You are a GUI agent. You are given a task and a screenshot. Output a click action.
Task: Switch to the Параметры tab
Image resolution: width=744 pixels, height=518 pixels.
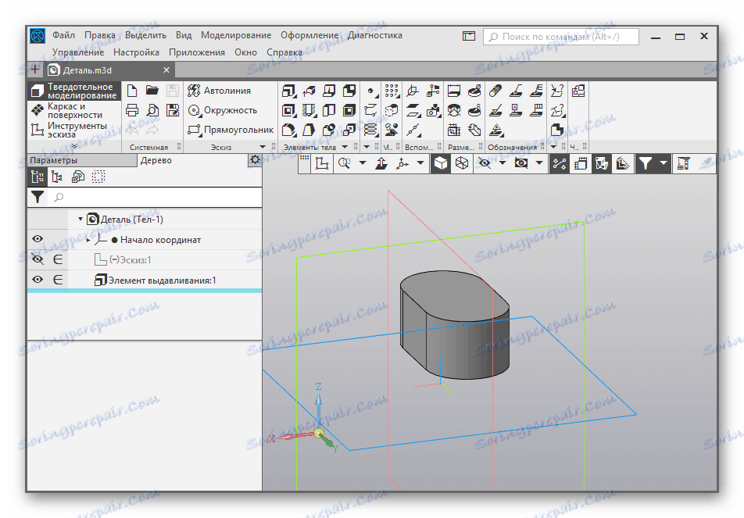coord(54,160)
